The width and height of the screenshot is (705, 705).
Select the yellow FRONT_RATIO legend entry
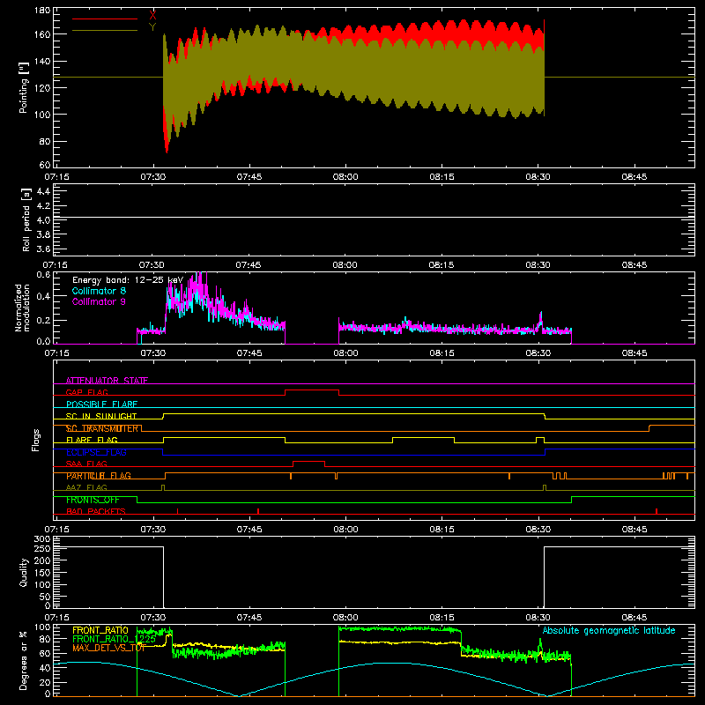[100, 630]
